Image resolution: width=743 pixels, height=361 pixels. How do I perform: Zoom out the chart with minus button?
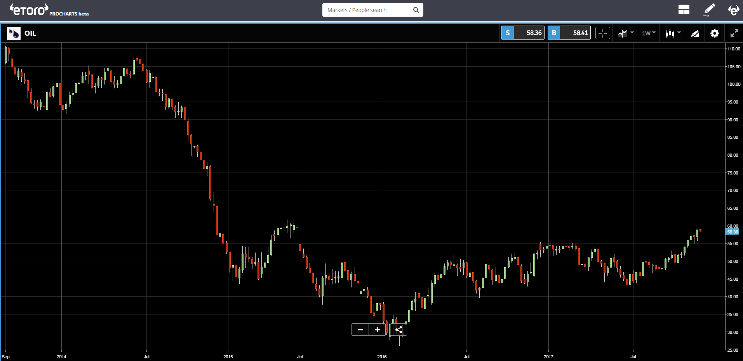(x=360, y=330)
